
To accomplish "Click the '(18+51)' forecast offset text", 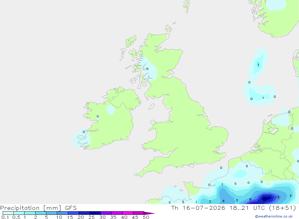I will (x=283, y=208).
